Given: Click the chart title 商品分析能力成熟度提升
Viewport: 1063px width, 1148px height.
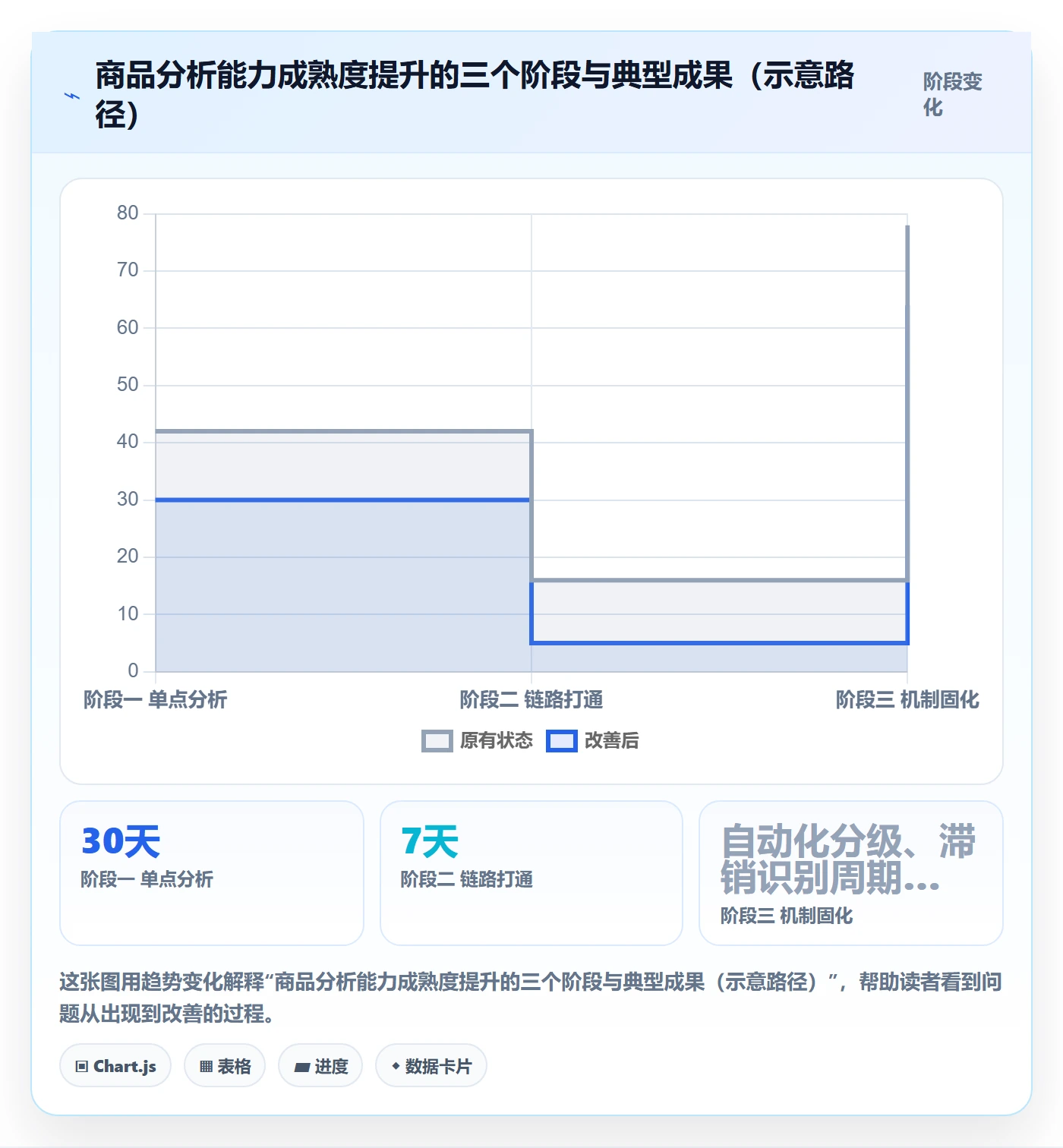Looking at the screenshot, I should tap(475, 95).
